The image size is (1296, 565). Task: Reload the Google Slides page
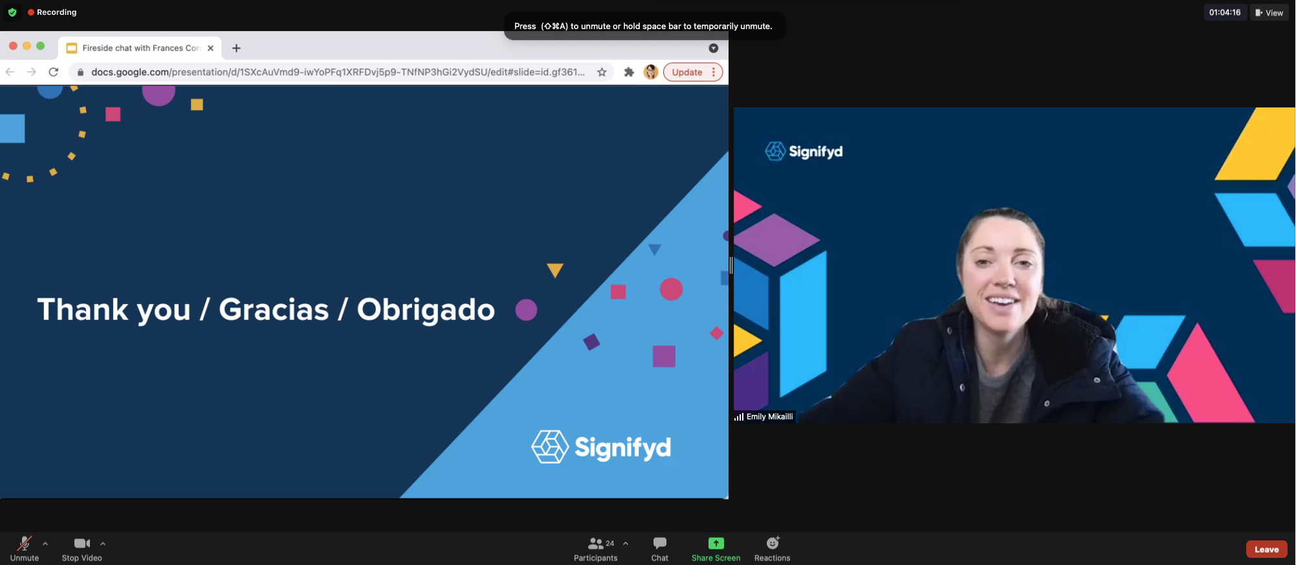(54, 72)
